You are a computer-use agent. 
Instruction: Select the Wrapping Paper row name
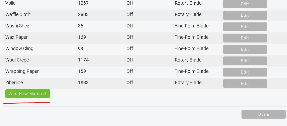click(x=22, y=71)
